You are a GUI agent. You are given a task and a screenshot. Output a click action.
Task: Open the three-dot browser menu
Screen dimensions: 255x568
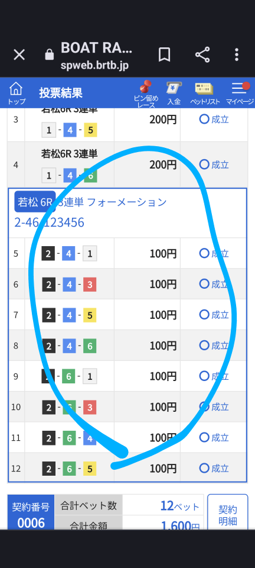[x=237, y=55]
